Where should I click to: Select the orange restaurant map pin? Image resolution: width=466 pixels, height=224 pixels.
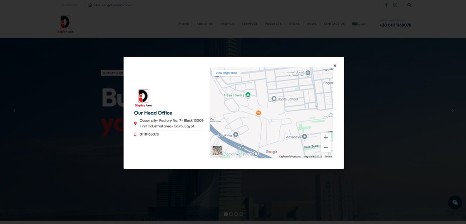[x=258, y=113]
